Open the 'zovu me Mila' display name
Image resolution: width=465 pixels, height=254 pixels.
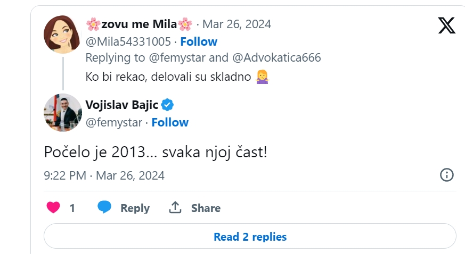(x=139, y=24)
